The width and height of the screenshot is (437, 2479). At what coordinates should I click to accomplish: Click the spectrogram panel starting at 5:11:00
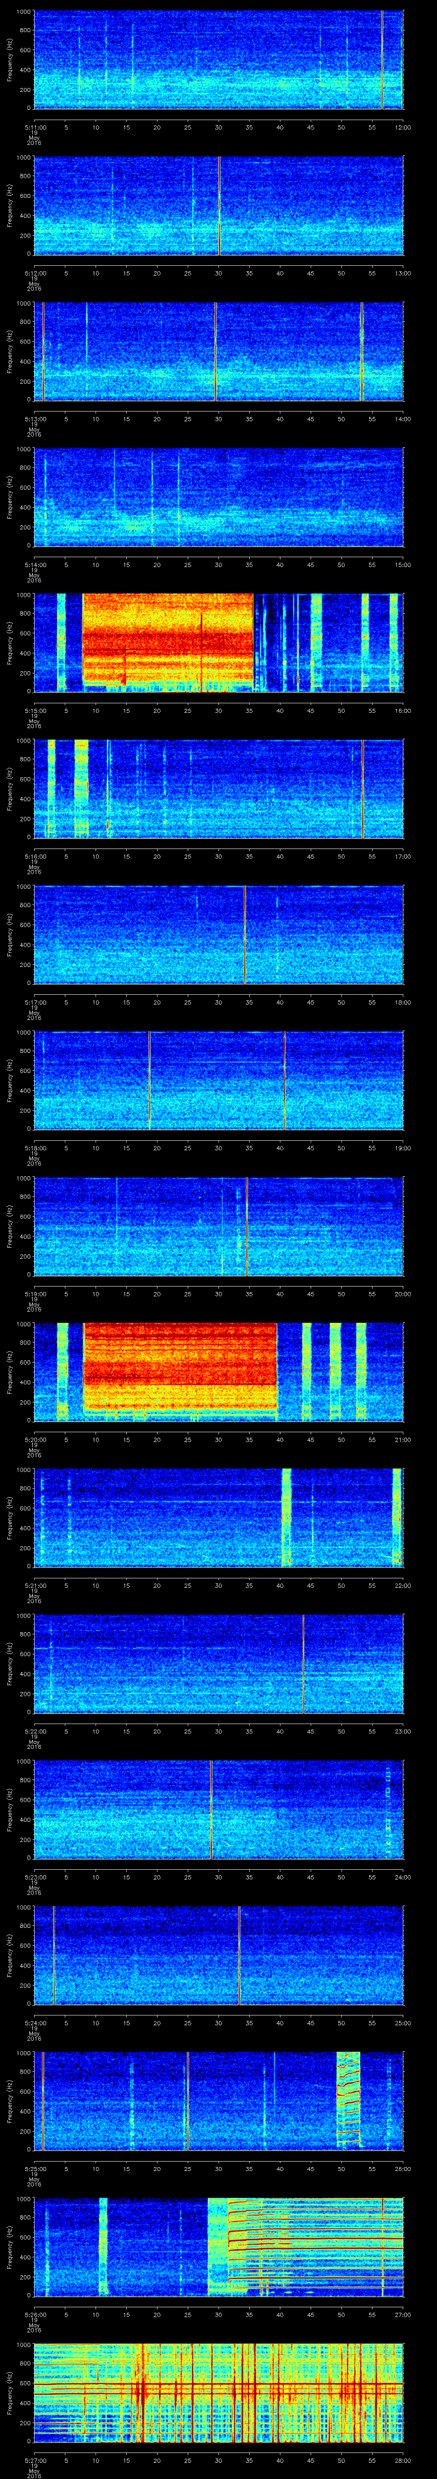pyautogui.click(x=219, y=60)
